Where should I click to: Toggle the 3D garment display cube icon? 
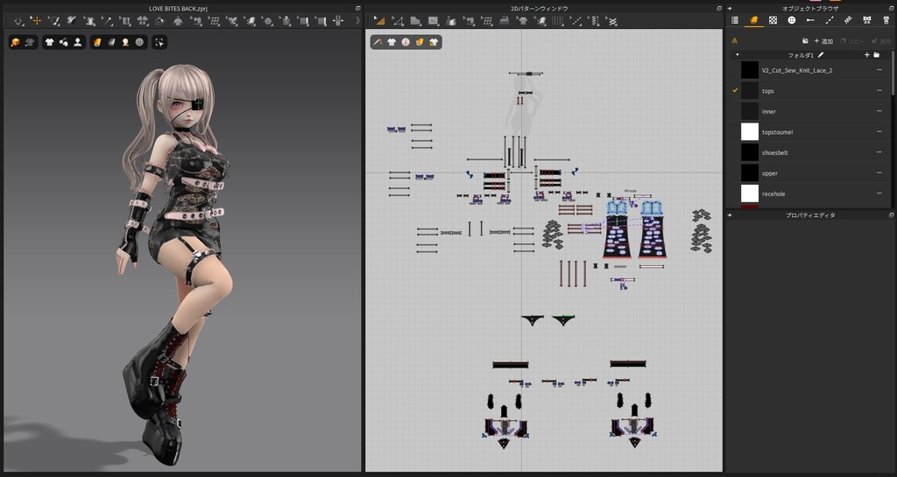point(16,42)
